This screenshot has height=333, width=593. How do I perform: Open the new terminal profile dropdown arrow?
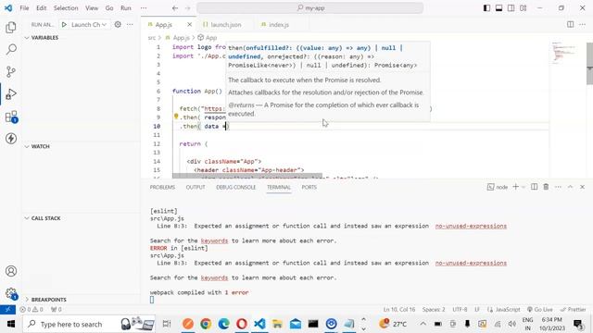[x=524, y=187]
